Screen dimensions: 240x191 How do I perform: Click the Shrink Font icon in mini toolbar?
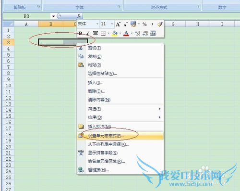[x=125, y=25]
